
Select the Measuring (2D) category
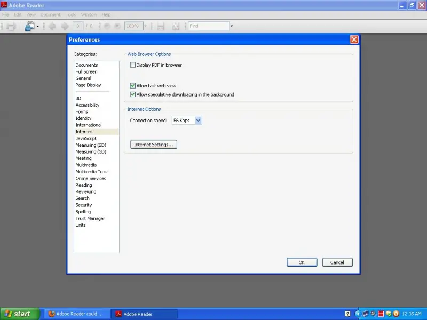click(91, 145)
